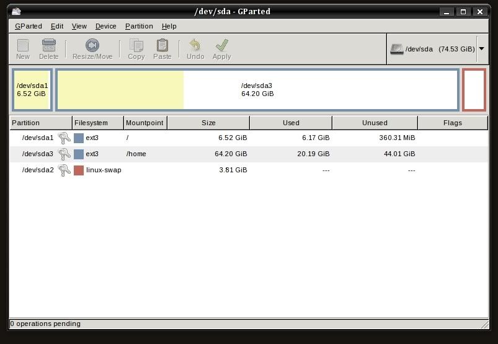Open the Partition menu

pyautogui.click(x=139, y=26)
